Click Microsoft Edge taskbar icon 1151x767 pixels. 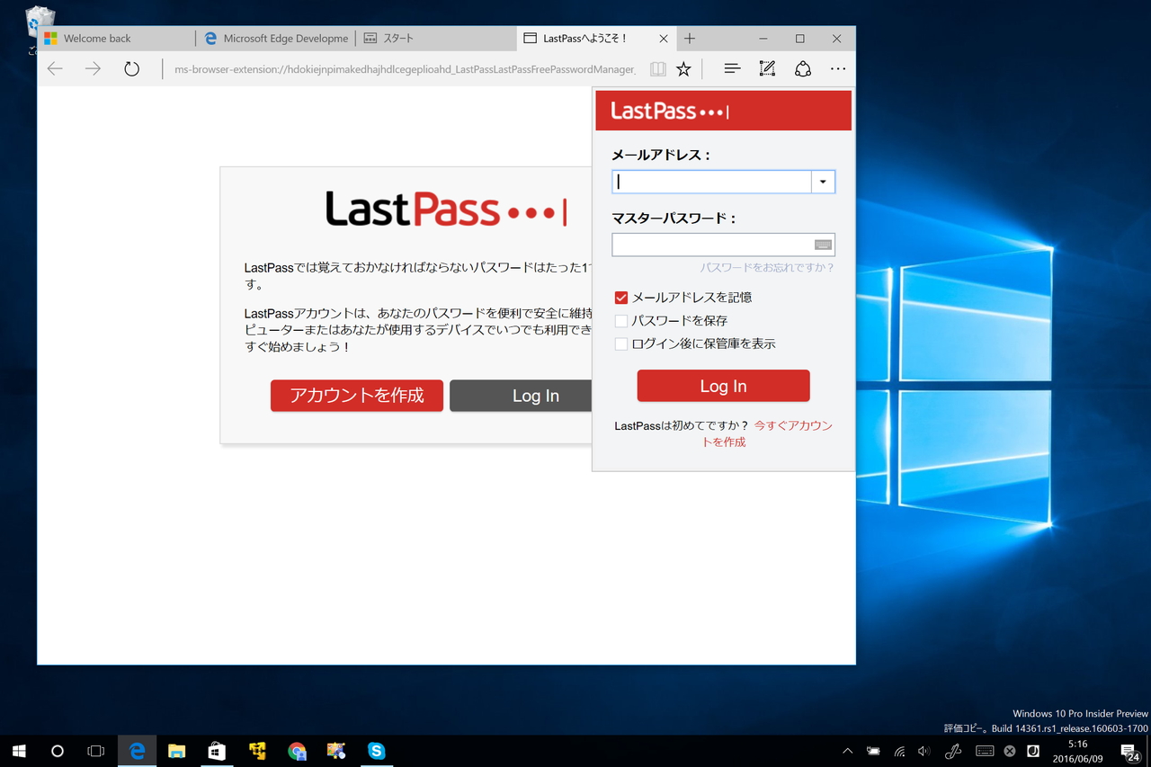[137, 751]
